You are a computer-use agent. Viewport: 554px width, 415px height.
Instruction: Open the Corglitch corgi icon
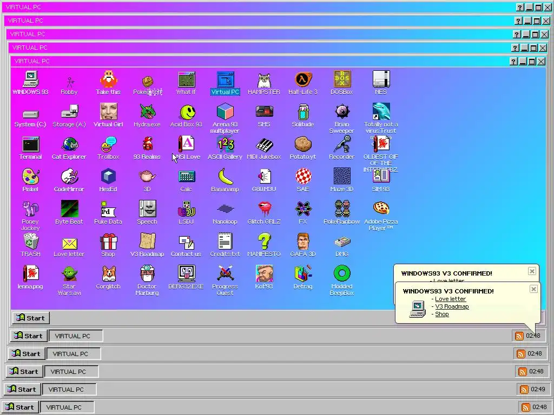(x=108, y=278)
